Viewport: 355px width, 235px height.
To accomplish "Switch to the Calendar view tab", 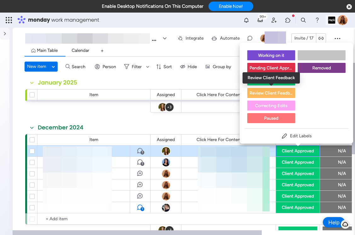I will coord(80,50).
